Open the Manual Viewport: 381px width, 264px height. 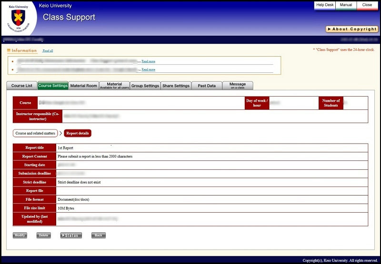(346, 5)
